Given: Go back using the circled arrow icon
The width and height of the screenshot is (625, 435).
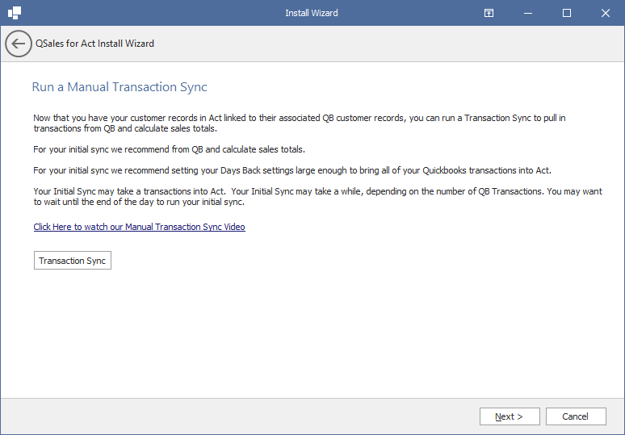Looking at the screenshot, I should pyautogui.click(x=19, y=44).
